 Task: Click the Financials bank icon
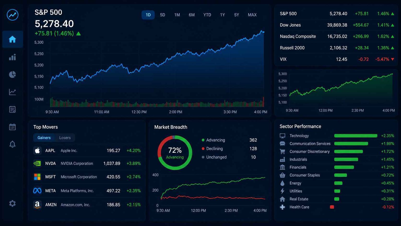point(282,167)
